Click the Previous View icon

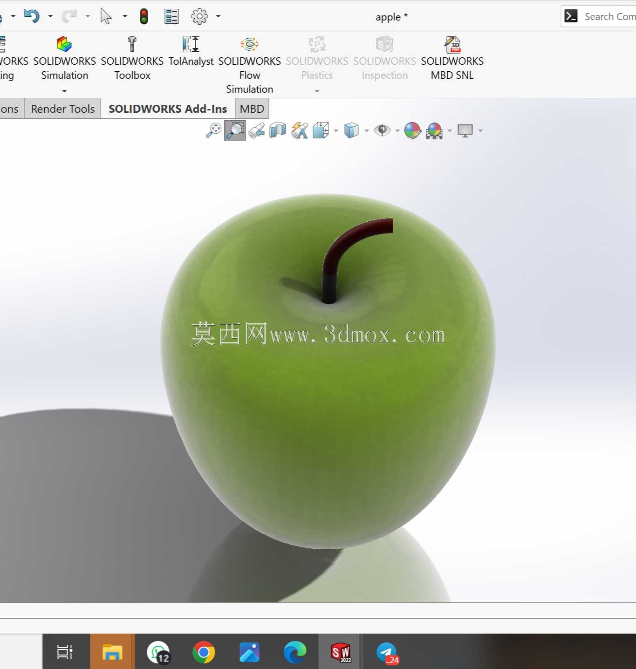pos(256,130)
